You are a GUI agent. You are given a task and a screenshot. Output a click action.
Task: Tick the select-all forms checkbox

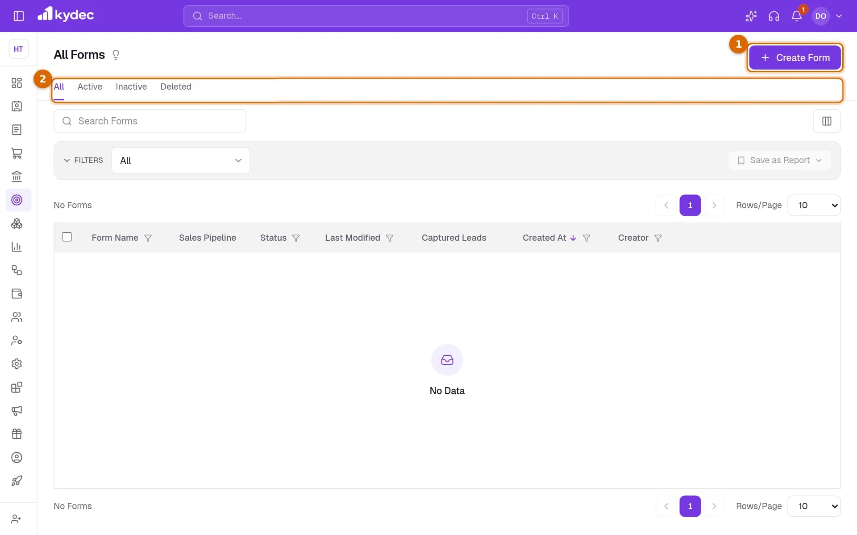(67, 237)
